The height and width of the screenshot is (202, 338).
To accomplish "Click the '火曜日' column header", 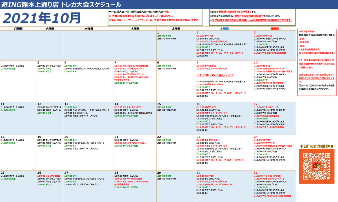I will (x=50, y=29).
